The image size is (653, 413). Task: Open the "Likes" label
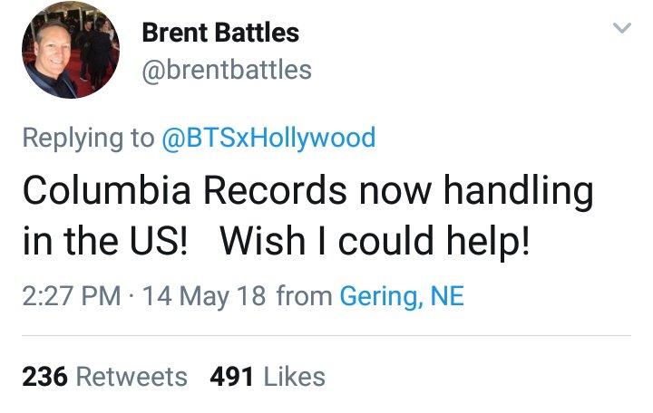(293, 376)
